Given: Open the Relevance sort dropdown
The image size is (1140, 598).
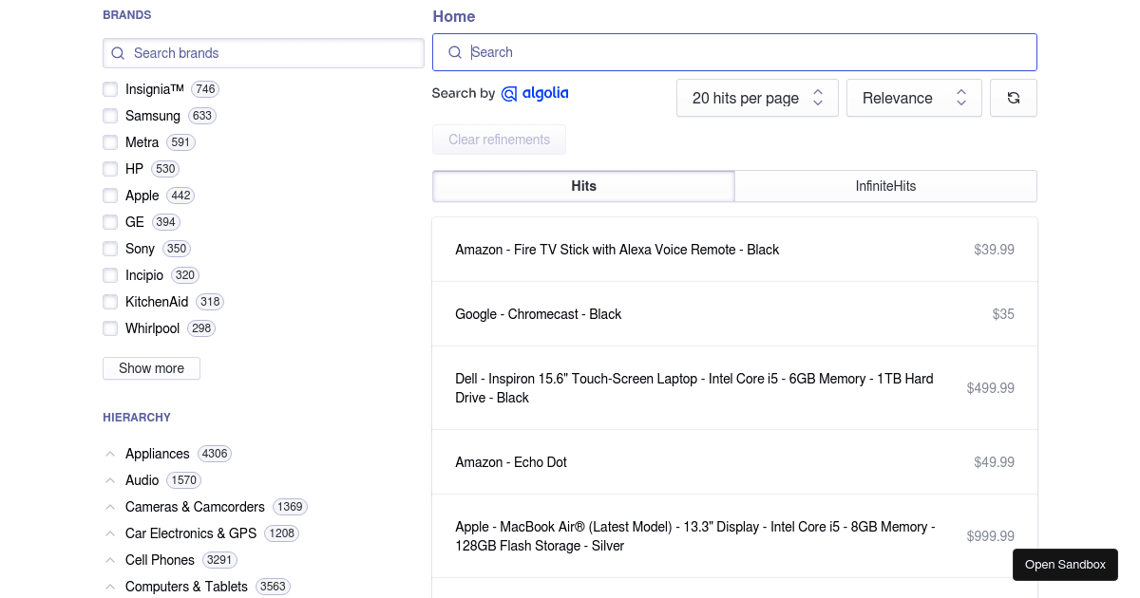Looking at the screenshot, I should point(914,98).
